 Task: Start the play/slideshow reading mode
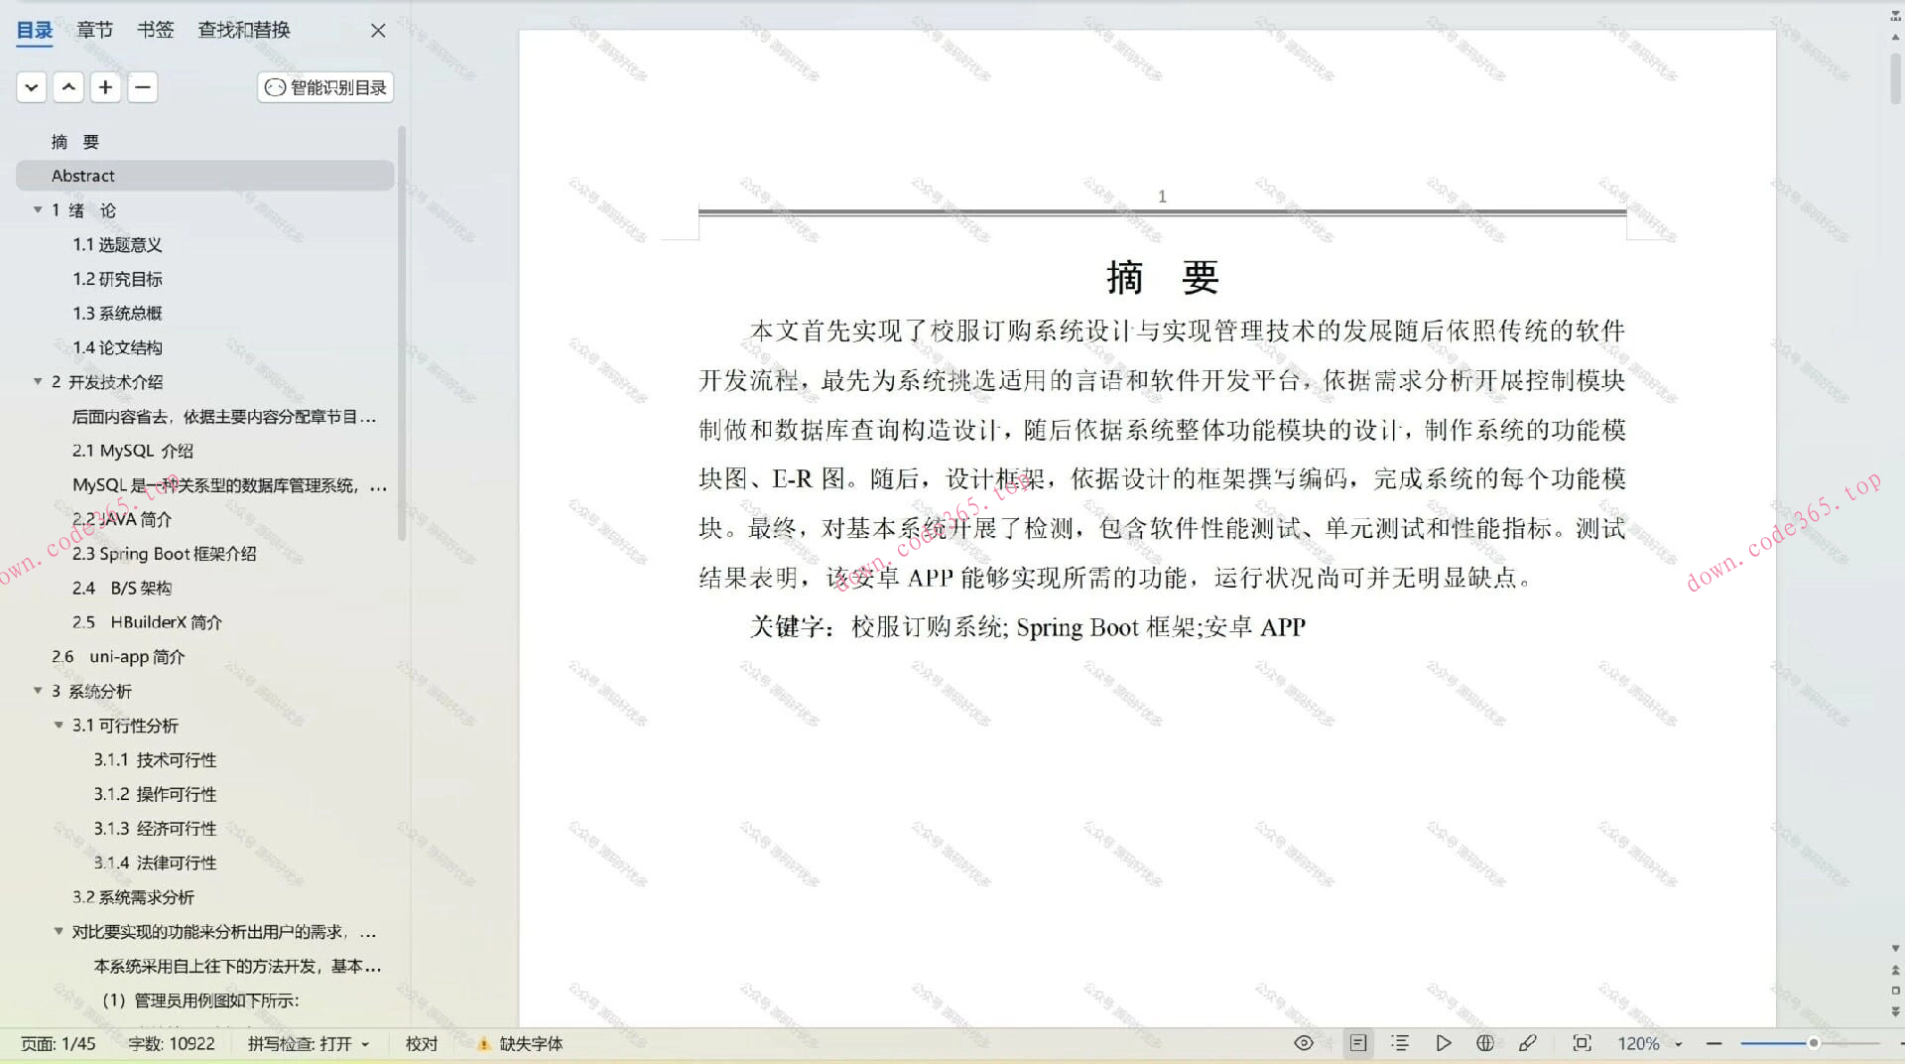click(x=1444, y=1043)
